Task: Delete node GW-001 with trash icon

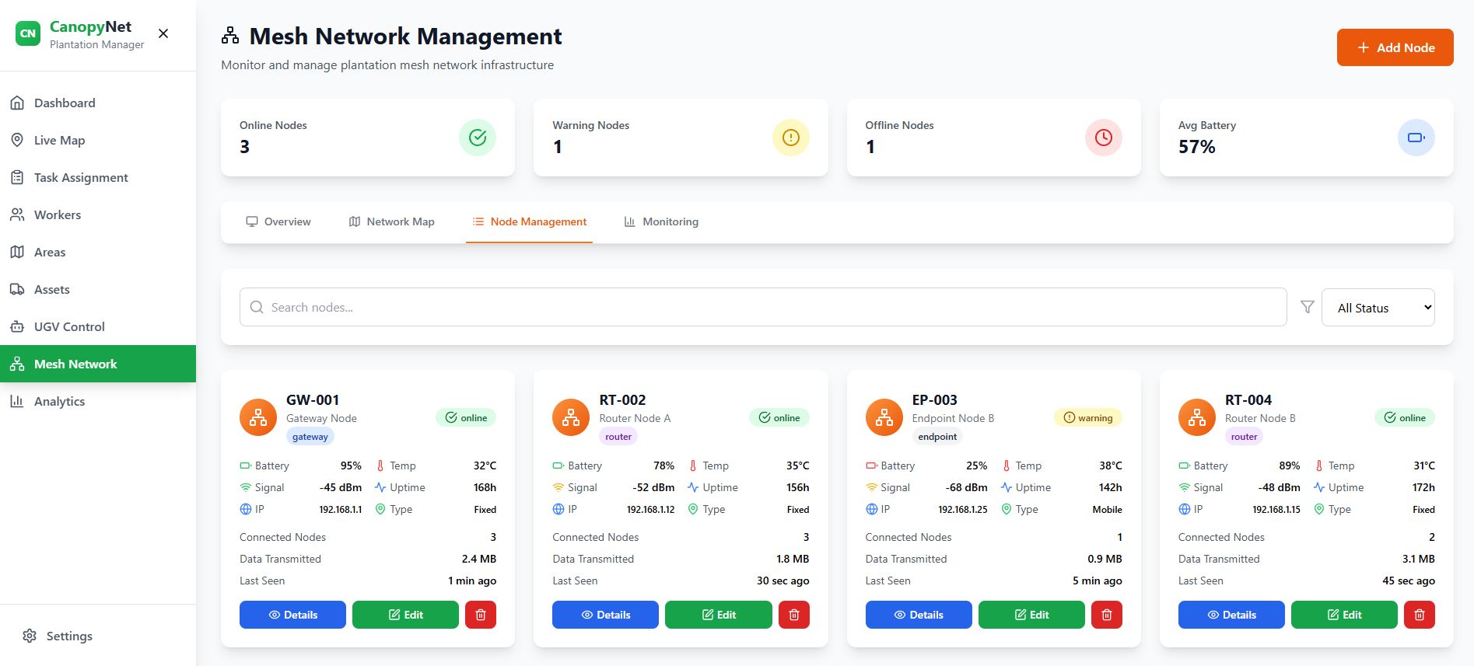Action: click(481, 615)
